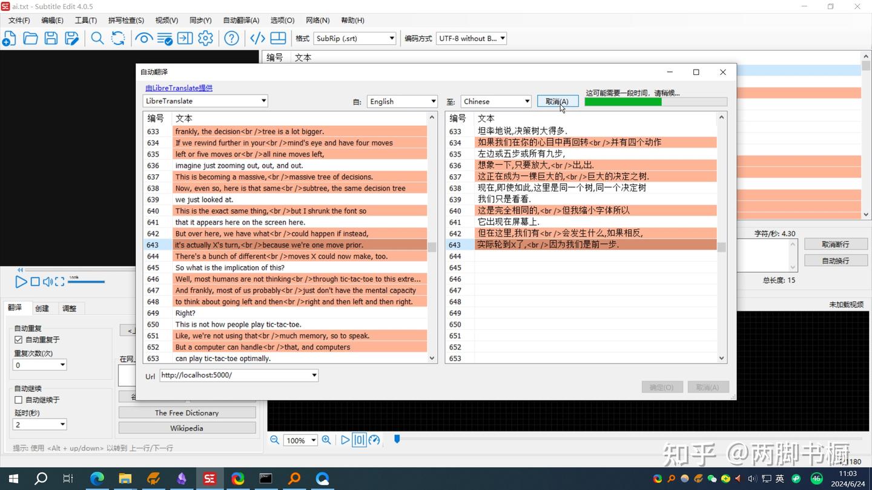Click the blue waveform position slider handle
This screenshot has height=490, width=872.
(397, 439)
